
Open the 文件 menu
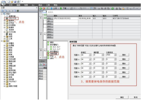[10, 5]
